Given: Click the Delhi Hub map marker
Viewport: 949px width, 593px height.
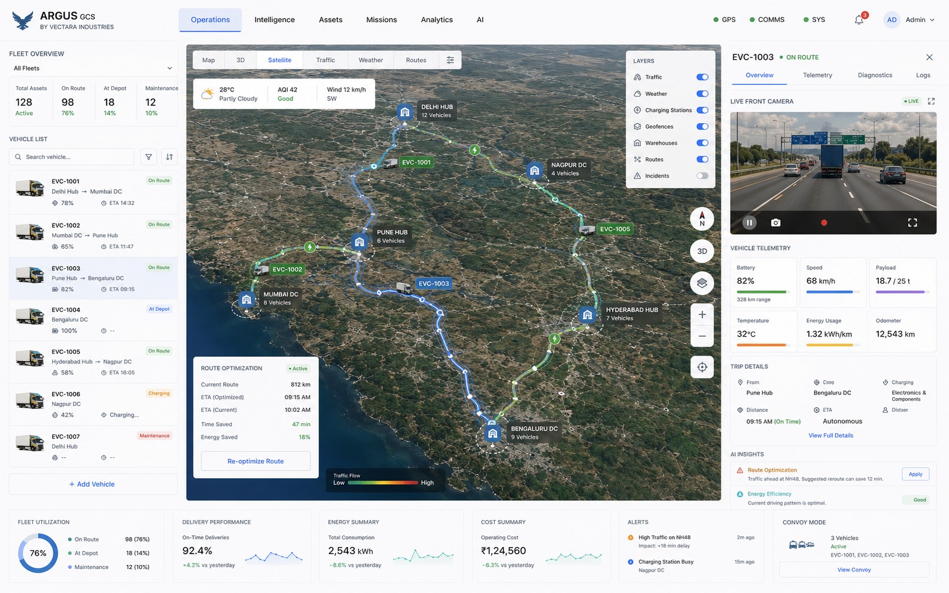Looking at the screenshot, I should click(405, 112).
